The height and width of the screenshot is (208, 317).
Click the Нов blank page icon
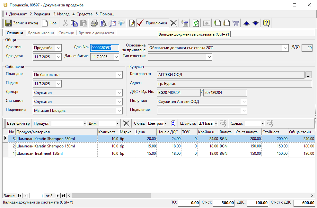click(44, 23)
